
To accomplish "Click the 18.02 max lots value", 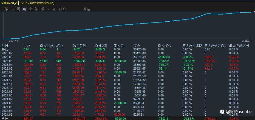I will click(44, 61).
